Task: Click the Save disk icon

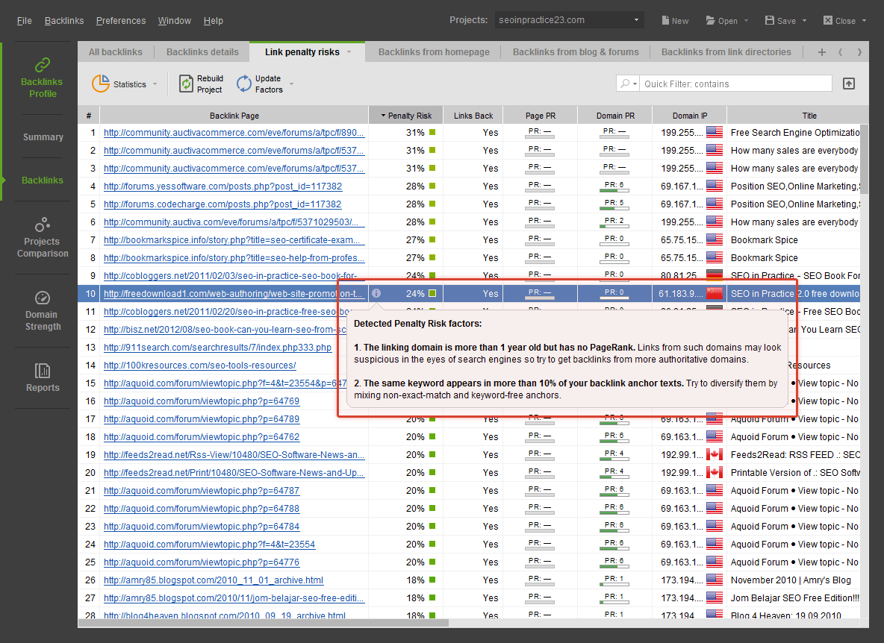Action: tap(770, 20)
